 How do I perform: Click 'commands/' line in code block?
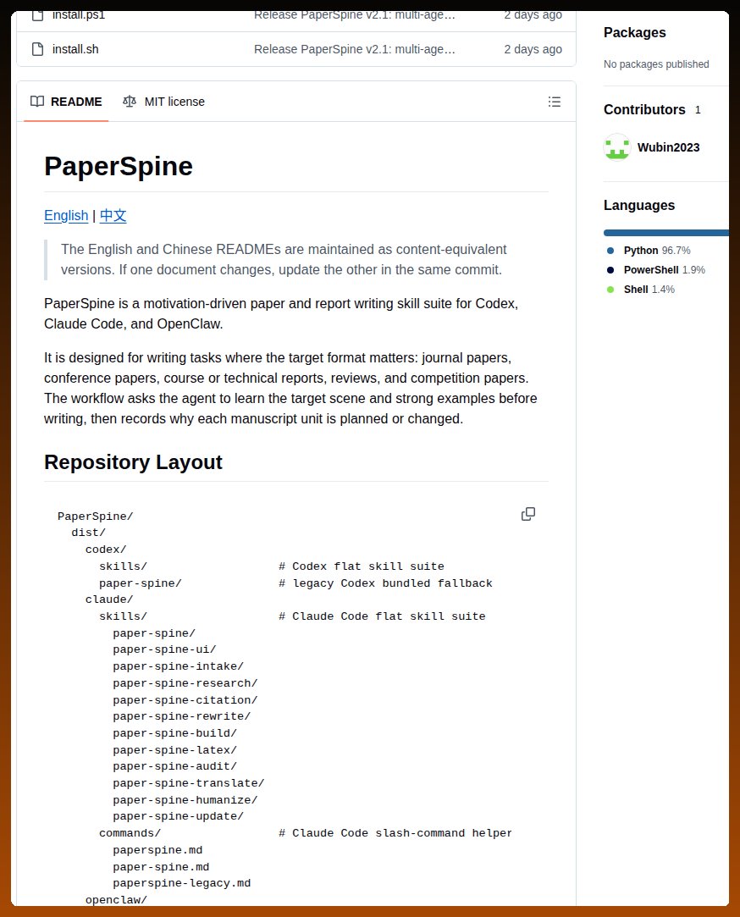click(130, 833)
